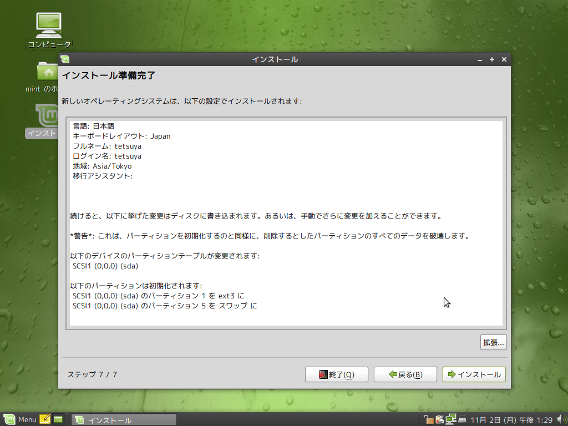Click the Menu label in the bottom panel

[x=27, y=419]
